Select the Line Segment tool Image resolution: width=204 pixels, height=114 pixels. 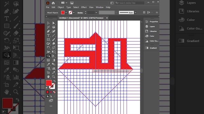coord(54,35)
